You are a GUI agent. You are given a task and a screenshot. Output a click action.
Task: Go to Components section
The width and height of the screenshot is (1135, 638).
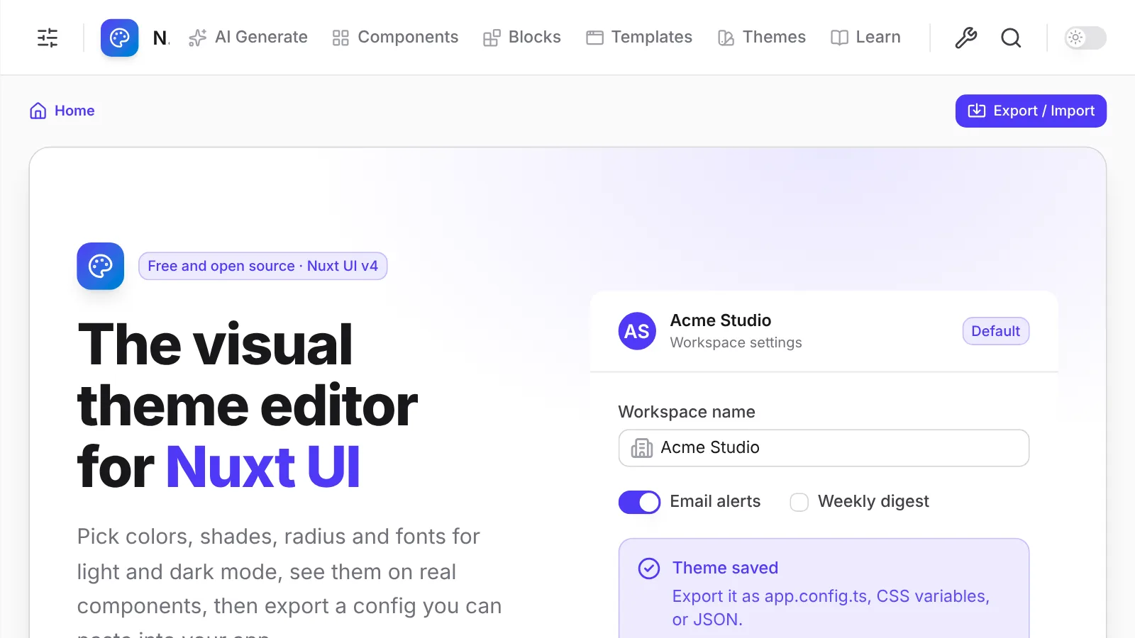395,38
